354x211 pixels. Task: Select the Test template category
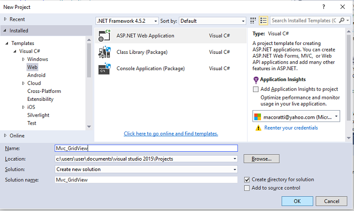click(x=32, y=123)
